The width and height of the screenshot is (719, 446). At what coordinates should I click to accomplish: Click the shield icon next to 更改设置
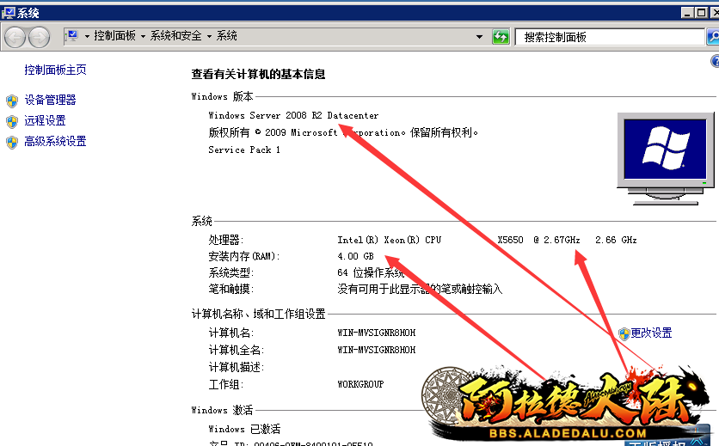tap(624, 333)
